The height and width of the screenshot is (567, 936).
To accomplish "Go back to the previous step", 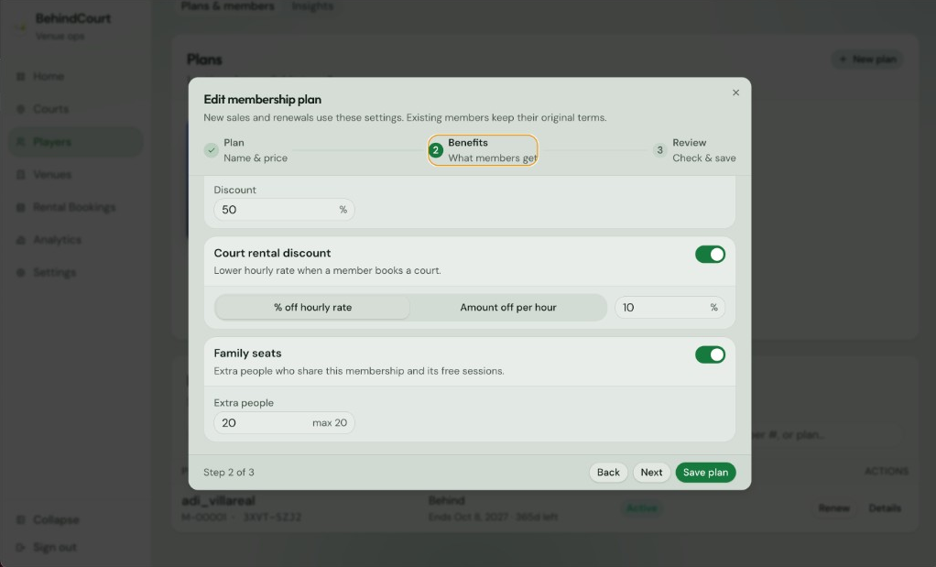I will [x=608, y=472].
